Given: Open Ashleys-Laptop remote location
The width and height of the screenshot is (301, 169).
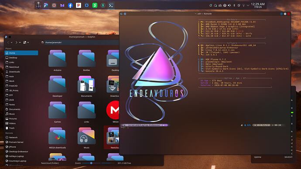Looking at the screenshot, I should 21,156.
